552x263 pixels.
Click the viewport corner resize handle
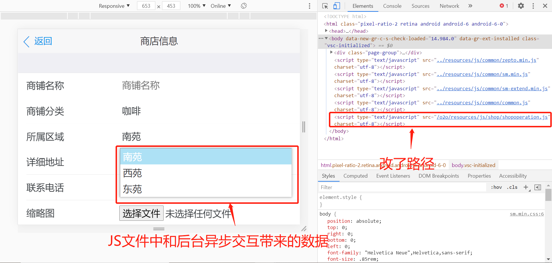(304, 229)
